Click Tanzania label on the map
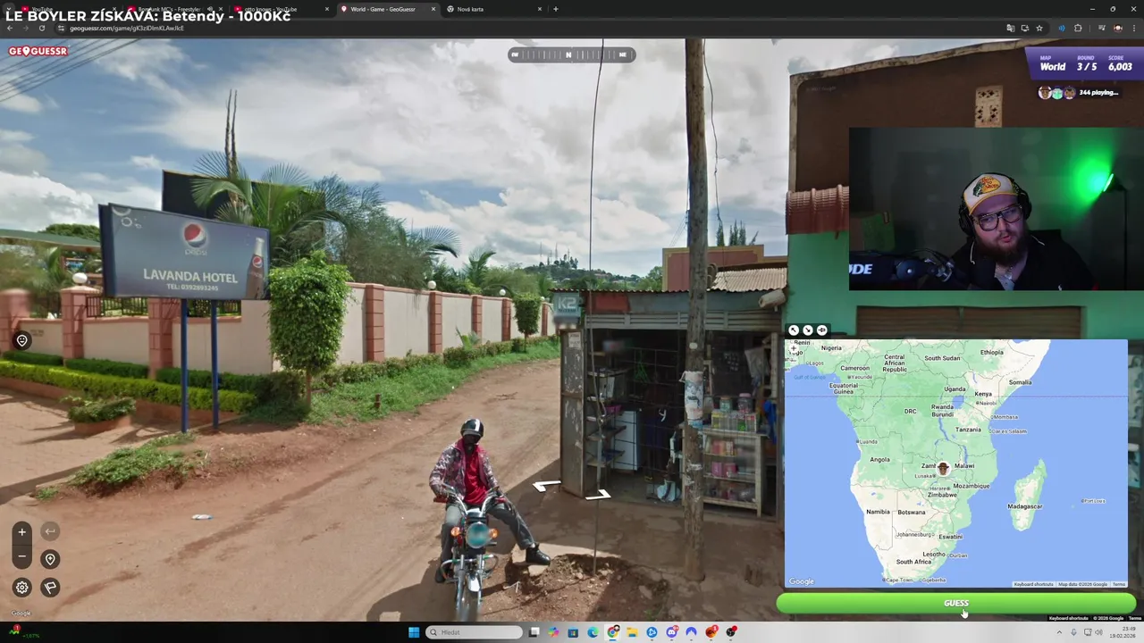The width and height of the screenshot is (1144, 643). (x=968, y=430)
